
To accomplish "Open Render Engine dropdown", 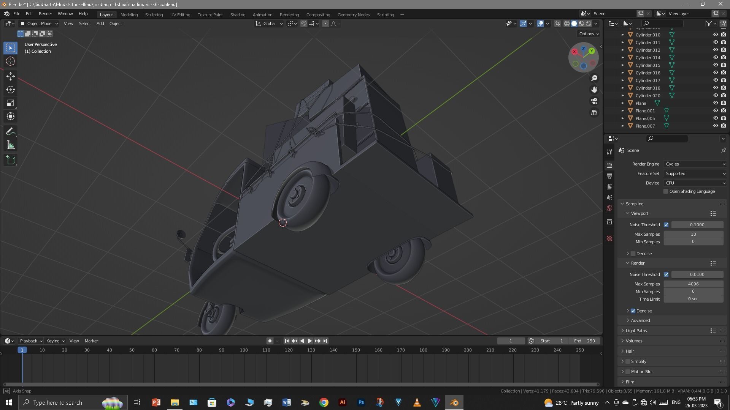I will pyautogui.click(x=695, y=164).
